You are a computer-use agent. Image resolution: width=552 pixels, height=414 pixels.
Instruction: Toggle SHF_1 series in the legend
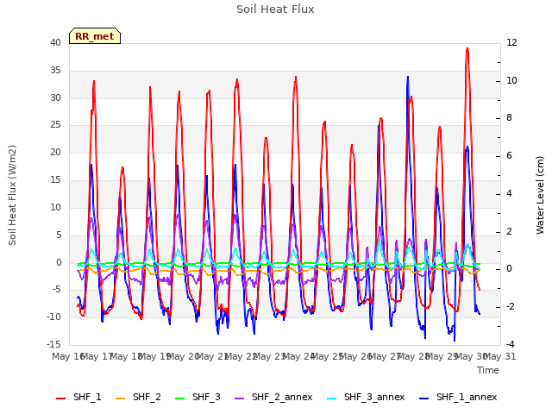coord(78,397)
